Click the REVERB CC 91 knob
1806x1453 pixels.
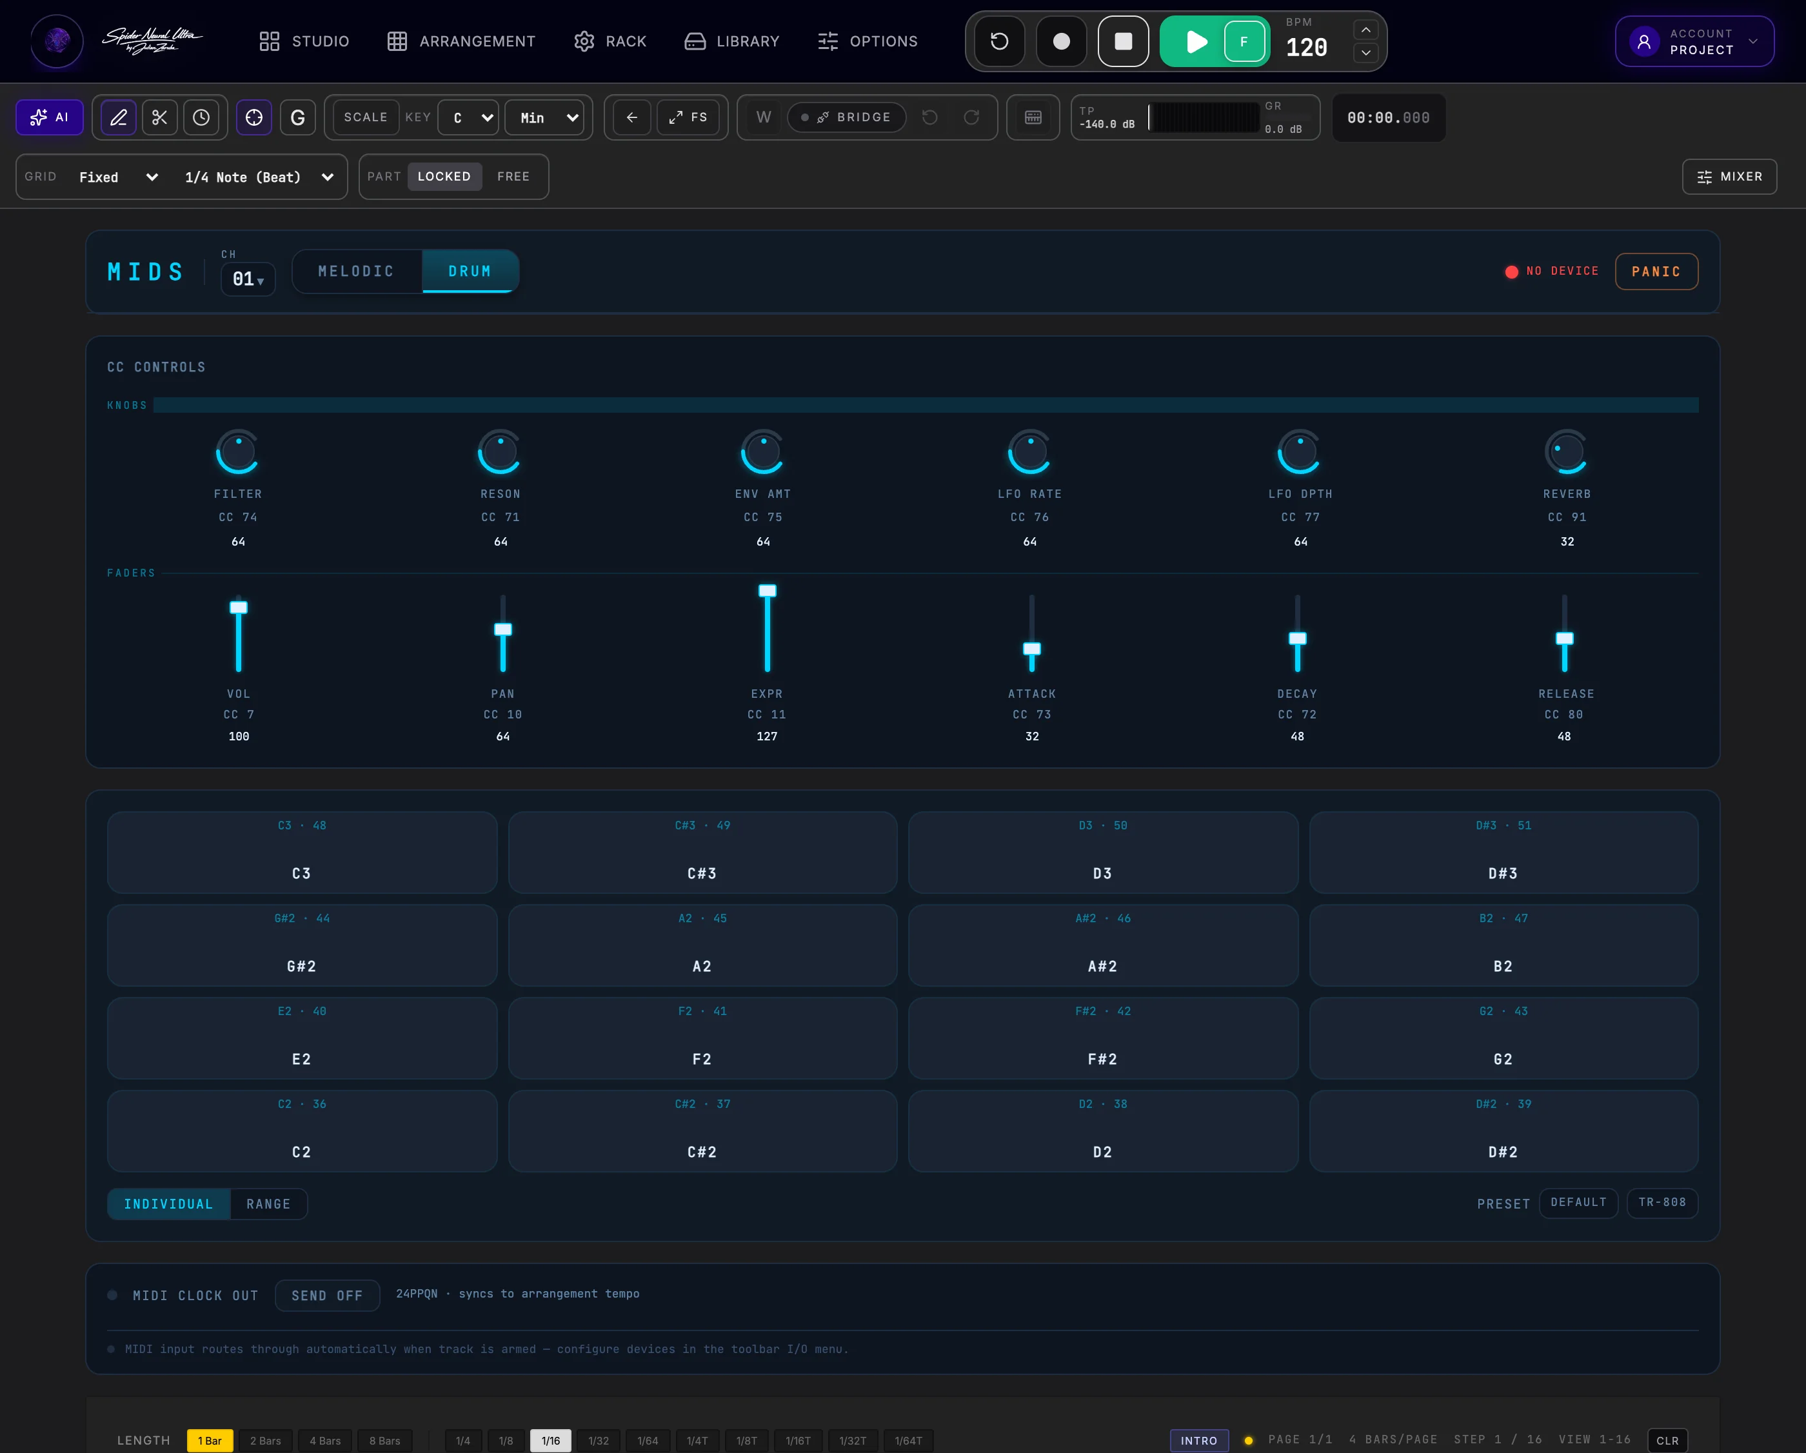pos(1567,453)
